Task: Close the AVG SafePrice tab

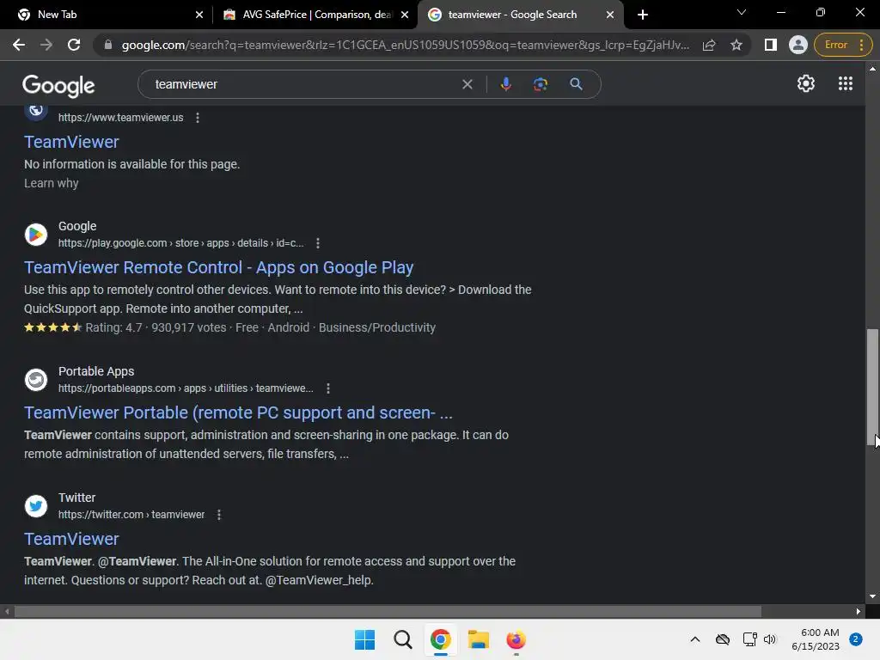Action: 405,15
